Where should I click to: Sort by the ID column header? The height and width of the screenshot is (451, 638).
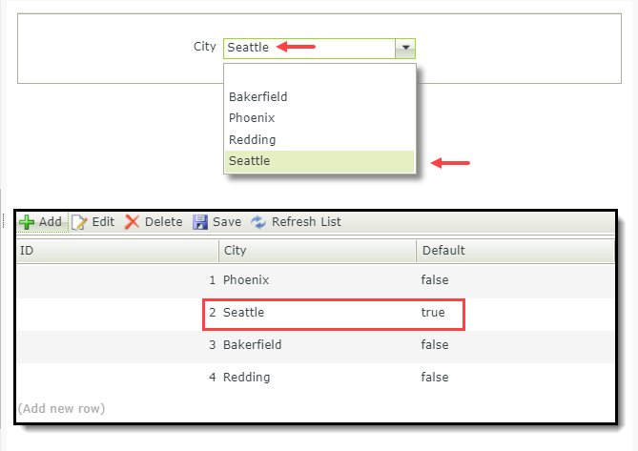[x=117, y=251]
